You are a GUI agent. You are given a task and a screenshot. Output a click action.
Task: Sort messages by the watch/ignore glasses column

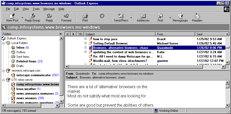click(80, 34)
